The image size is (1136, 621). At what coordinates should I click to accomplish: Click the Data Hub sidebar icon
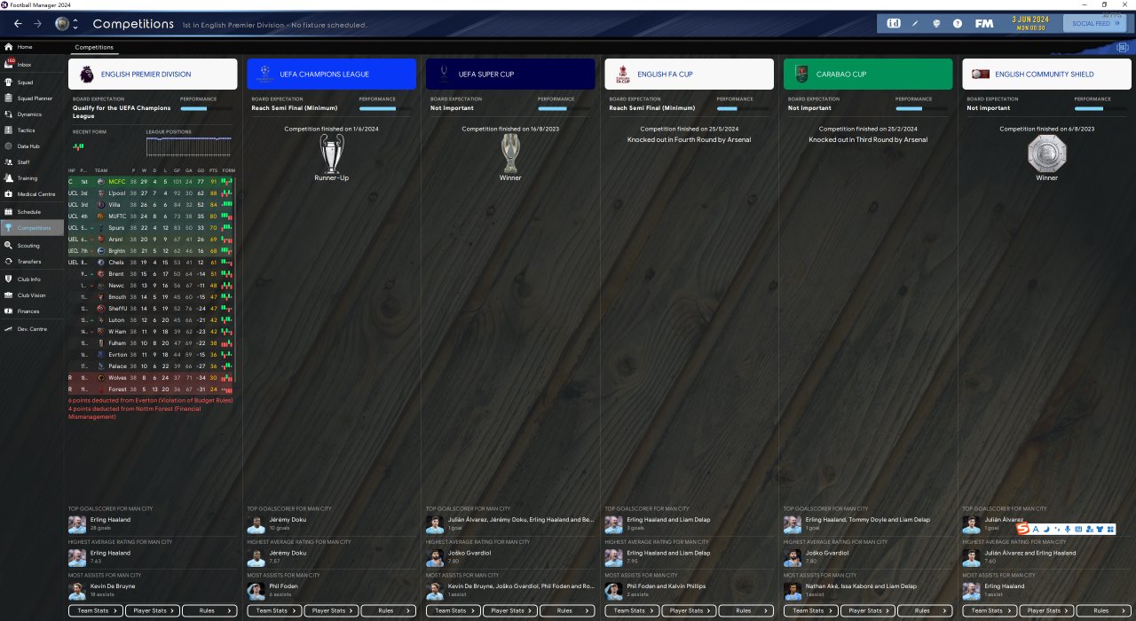tap(9, 146)
